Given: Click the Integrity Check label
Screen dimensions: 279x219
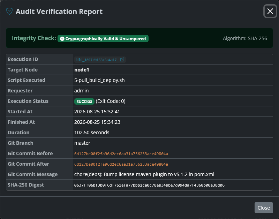Looking at the screenshot, I should tap(34, 38).
